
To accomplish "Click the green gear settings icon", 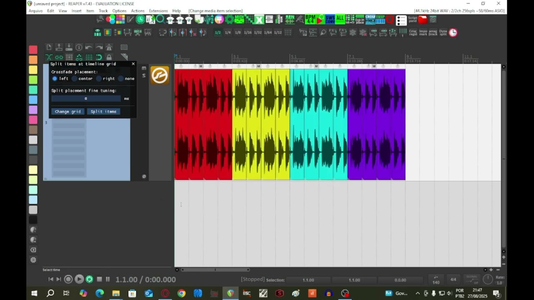I will coord(229,19).
